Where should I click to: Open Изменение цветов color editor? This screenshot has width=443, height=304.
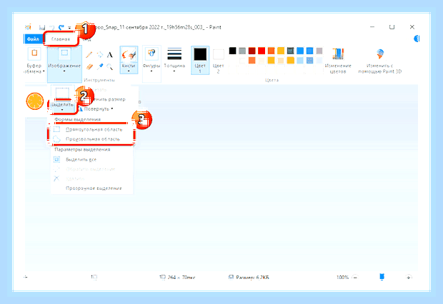click(x=338, y=61)
